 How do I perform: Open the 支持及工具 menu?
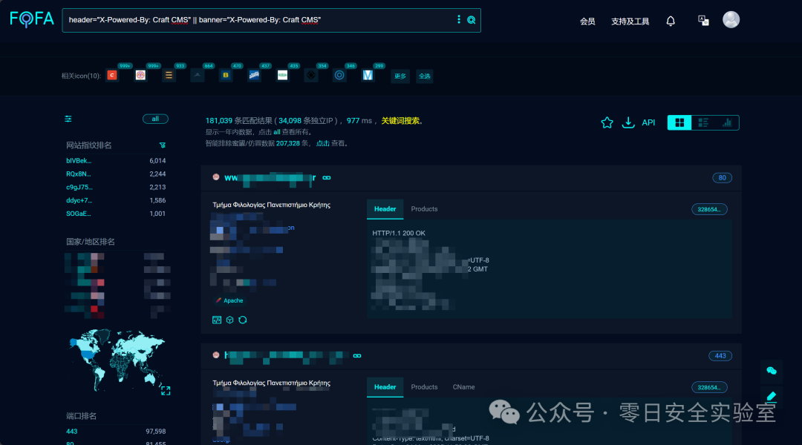tap(630, 22)
